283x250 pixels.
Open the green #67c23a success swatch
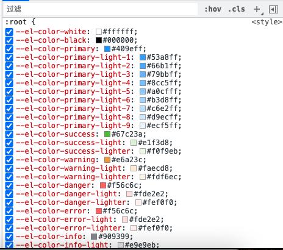(107, 134)
